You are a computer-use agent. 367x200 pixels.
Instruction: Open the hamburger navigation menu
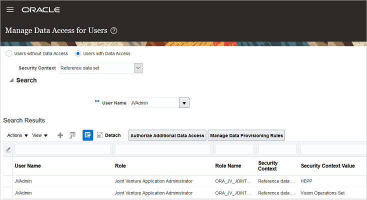coord(10,10)
